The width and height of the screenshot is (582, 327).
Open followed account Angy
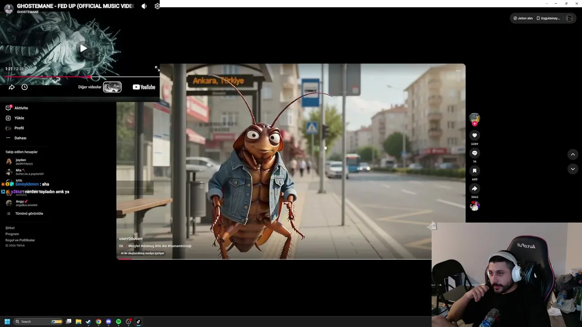21,203
